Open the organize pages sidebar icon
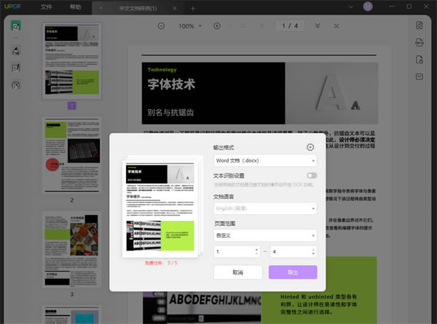 16,85
